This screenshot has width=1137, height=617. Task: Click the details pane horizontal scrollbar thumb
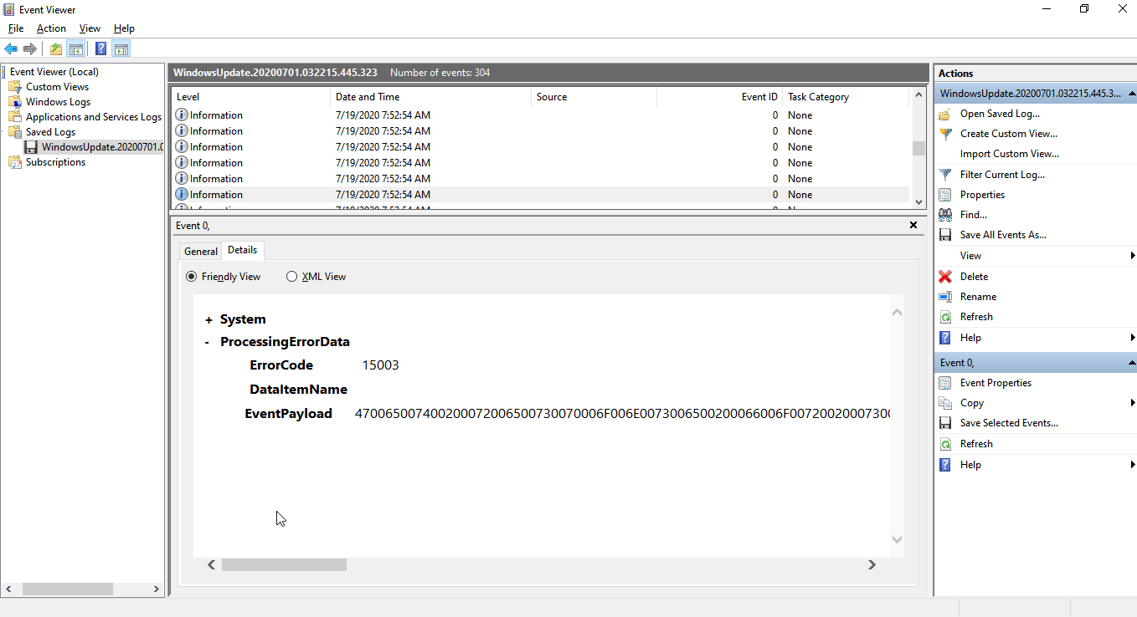[284, 565]
